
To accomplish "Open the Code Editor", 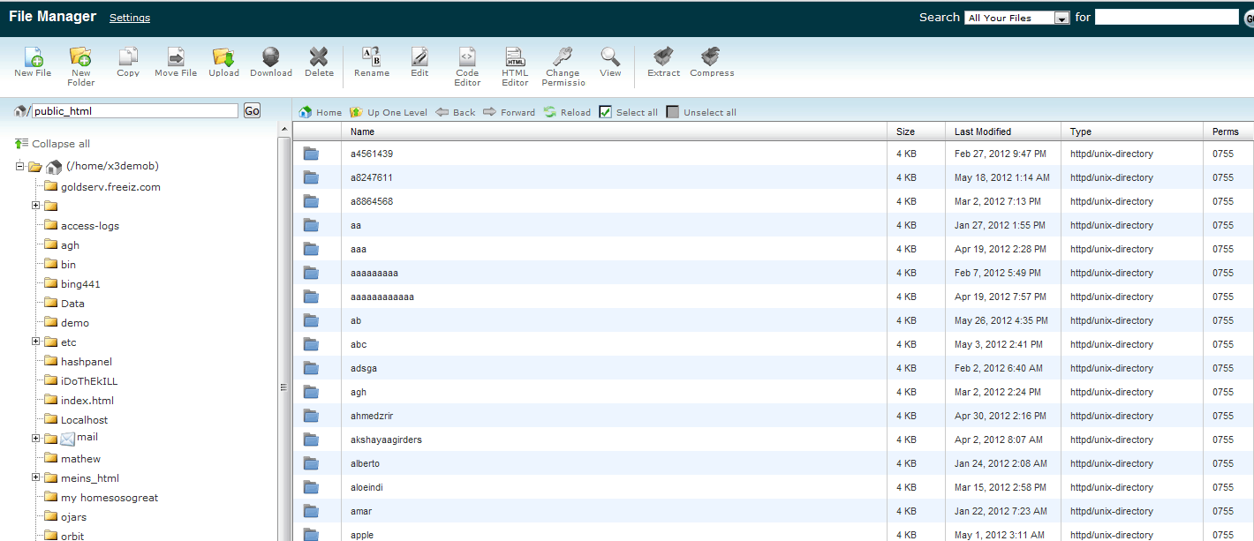I will coord(466,59).
